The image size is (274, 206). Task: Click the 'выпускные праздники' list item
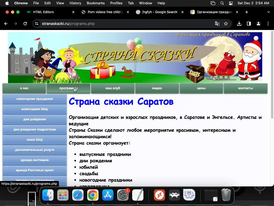[105, 154]
